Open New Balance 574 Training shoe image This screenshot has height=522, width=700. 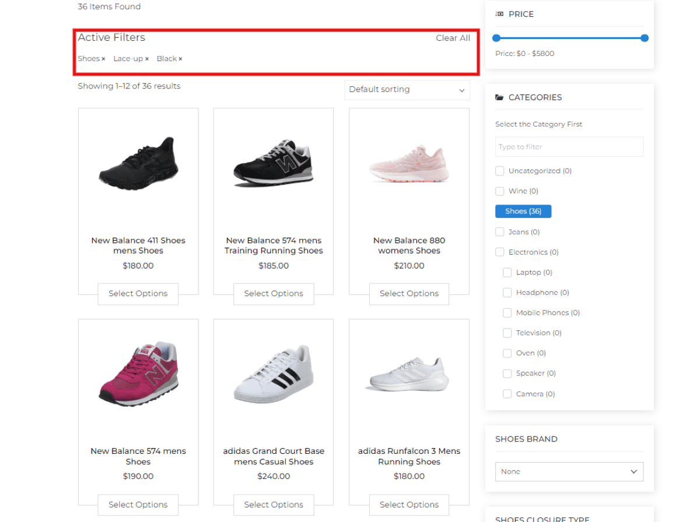[x=274, y=163]
